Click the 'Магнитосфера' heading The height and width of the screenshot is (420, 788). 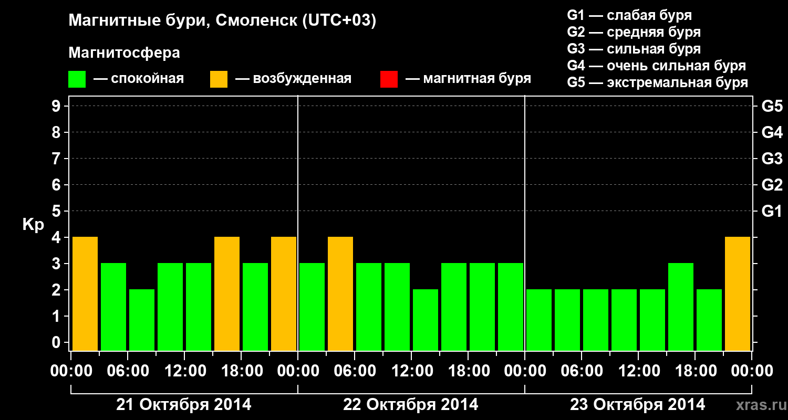pyautogui.click(x=124, y=53)
